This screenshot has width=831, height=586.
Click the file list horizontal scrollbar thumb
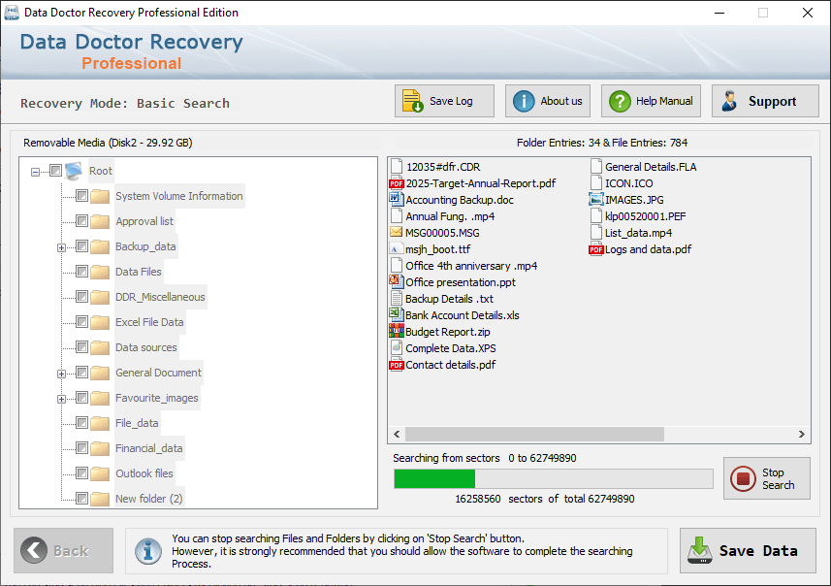[534, 435]
